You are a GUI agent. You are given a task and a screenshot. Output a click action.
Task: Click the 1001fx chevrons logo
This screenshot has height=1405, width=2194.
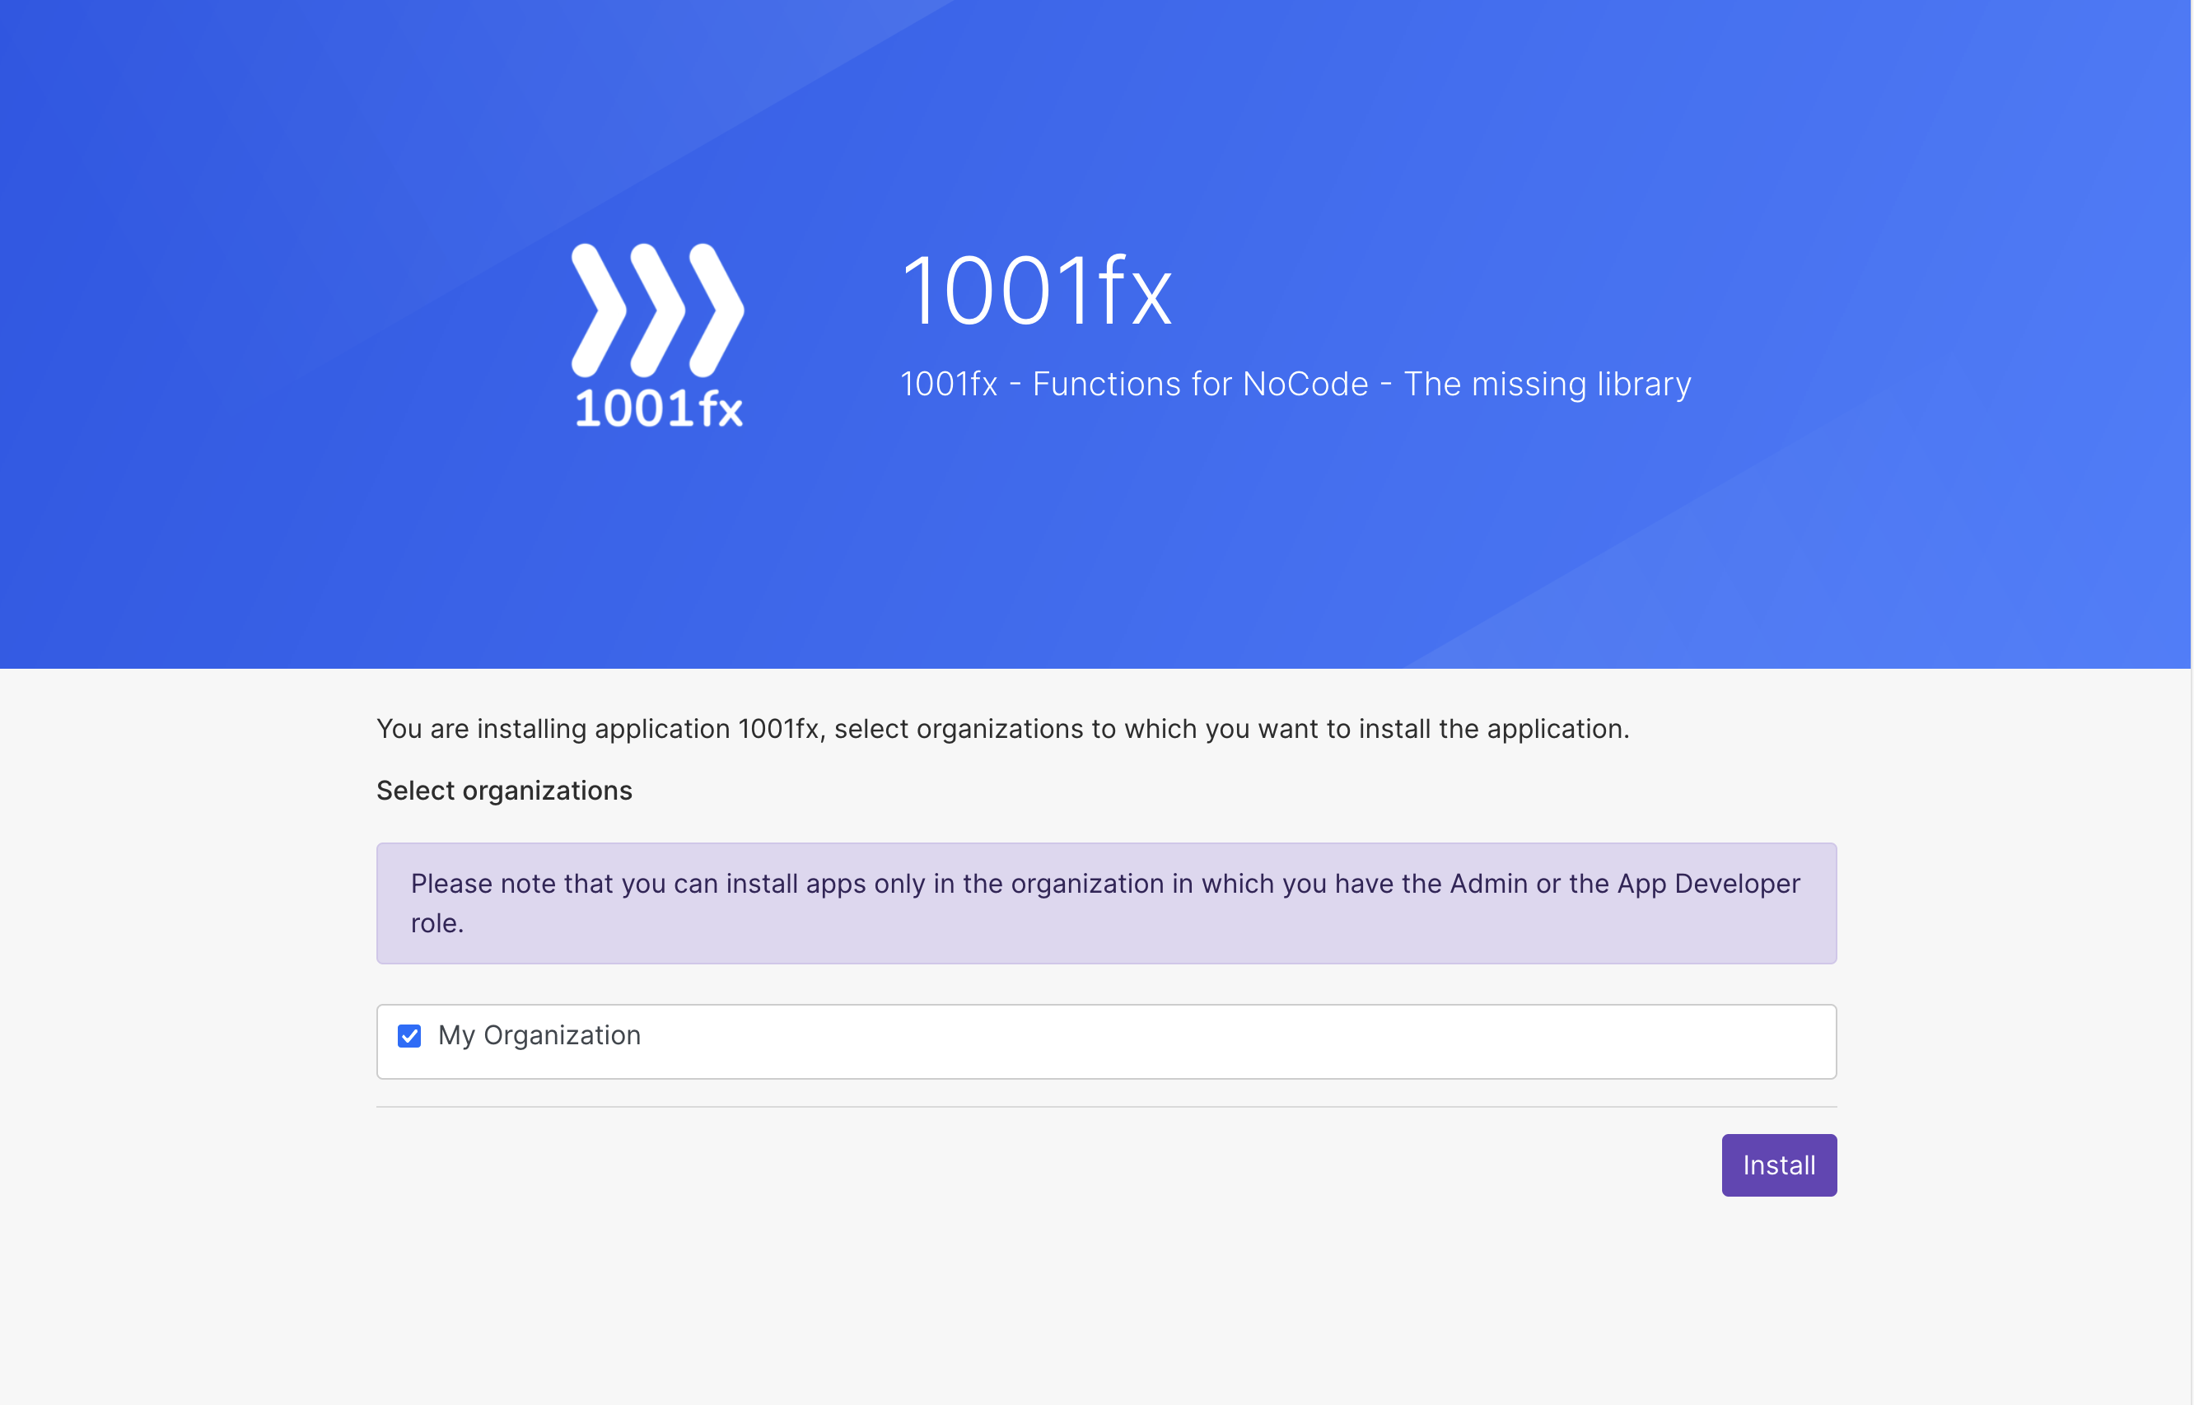(658, 335)
